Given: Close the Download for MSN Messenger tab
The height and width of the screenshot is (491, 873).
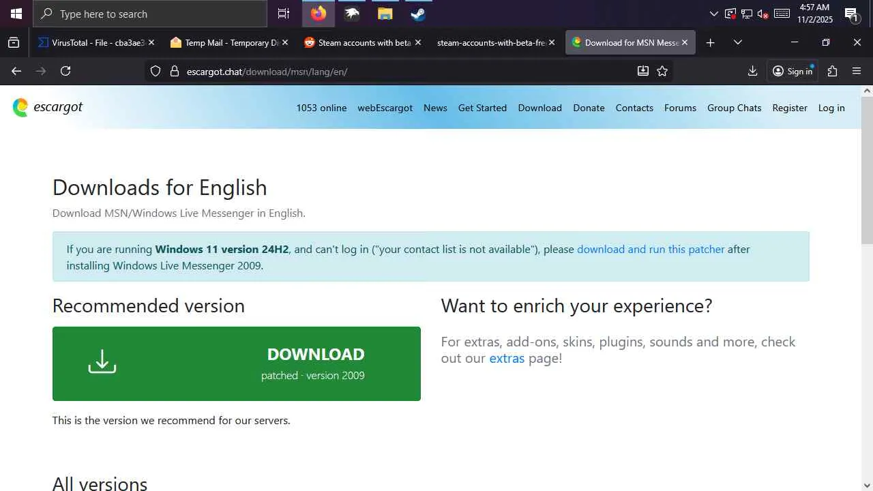Looking at the screenshot, I should [685, 42].
